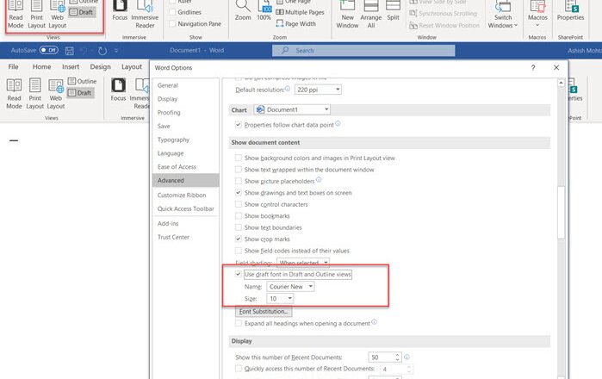
Task: Open the draft font Name dropdown
Action: [290, 287]
